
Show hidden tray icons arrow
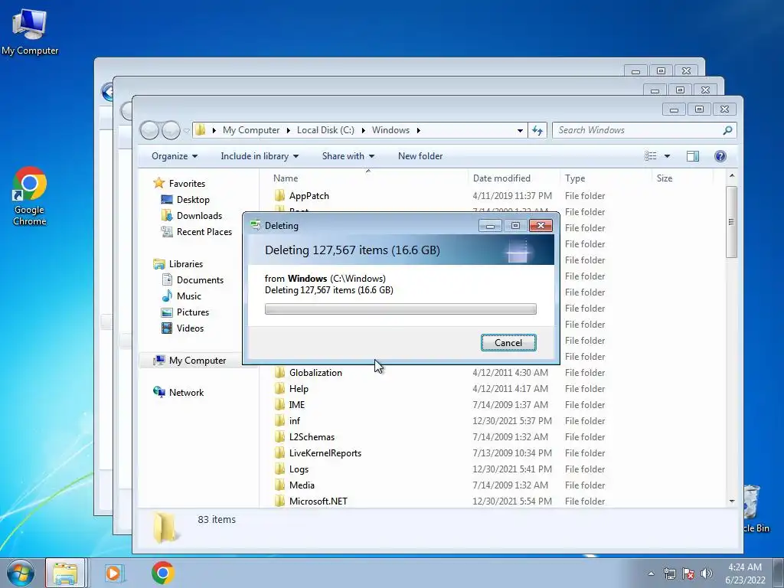click(651, 573)
